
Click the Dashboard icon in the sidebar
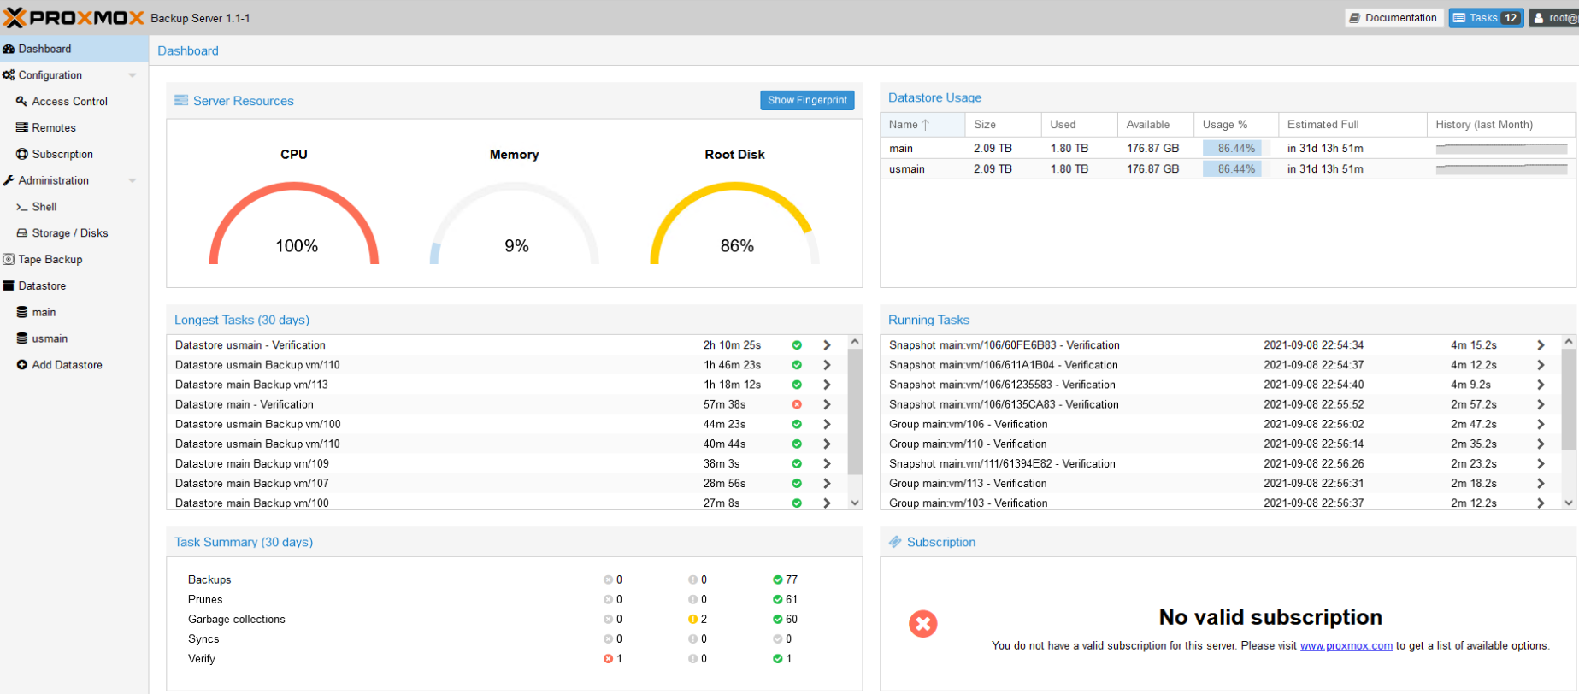click(9, 49)
